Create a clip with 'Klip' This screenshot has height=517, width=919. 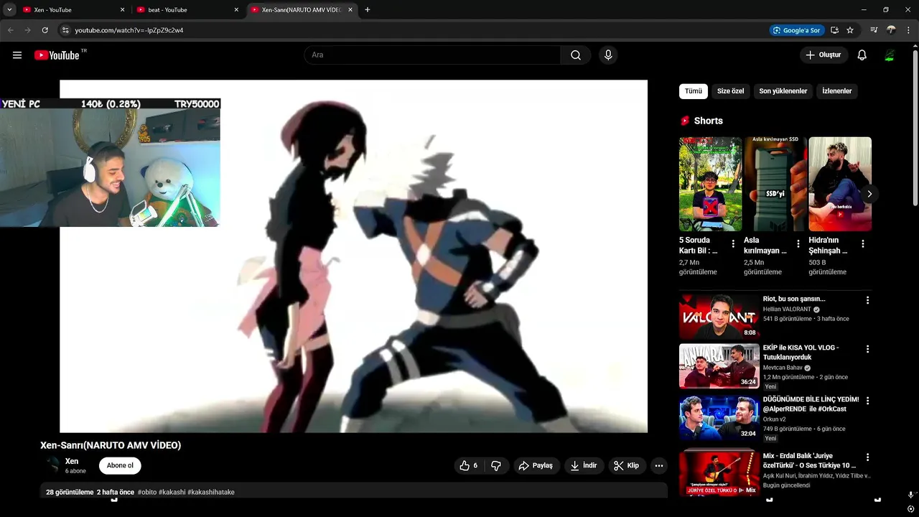(x=627, y=465)
